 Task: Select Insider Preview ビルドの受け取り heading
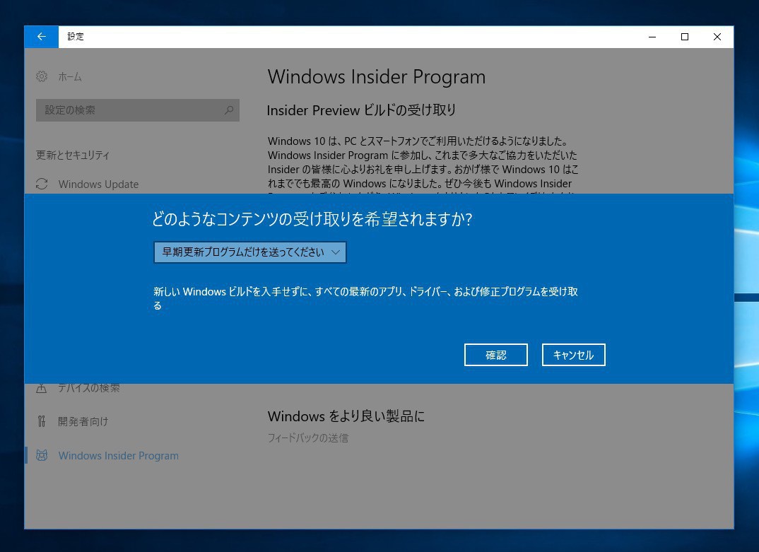[x=361, y=110]
